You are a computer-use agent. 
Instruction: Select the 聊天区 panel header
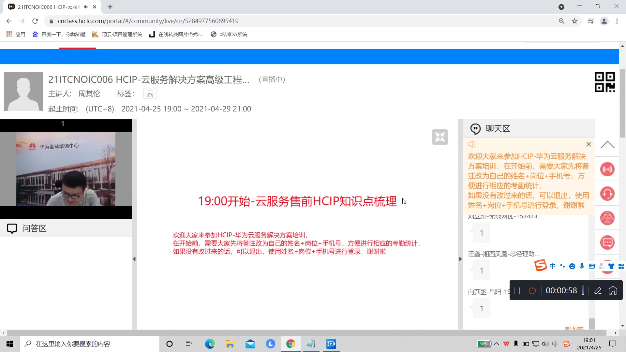coord(529,129)
